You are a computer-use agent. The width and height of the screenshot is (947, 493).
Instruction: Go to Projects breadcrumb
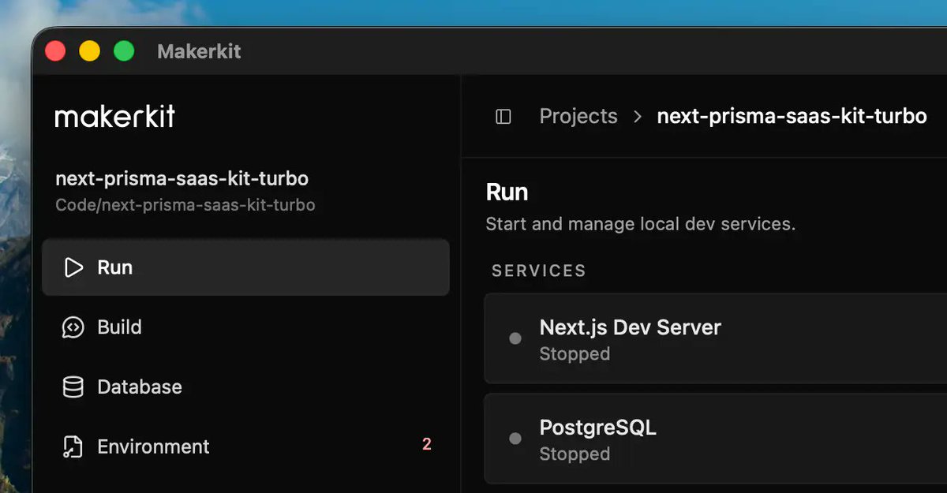point(578,117)
